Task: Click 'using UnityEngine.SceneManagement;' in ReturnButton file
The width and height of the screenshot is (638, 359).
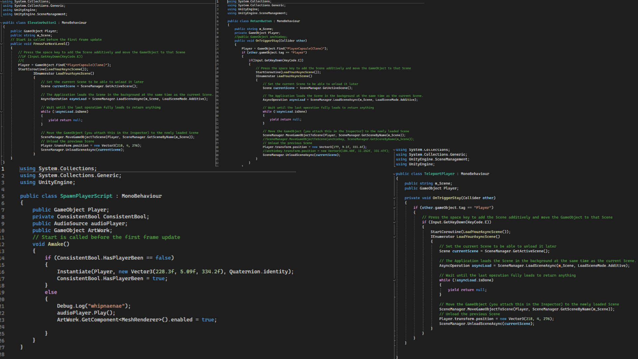Action: click(258, 13)
